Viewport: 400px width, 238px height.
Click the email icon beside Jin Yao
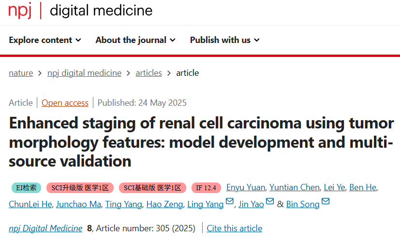(270, 201)
